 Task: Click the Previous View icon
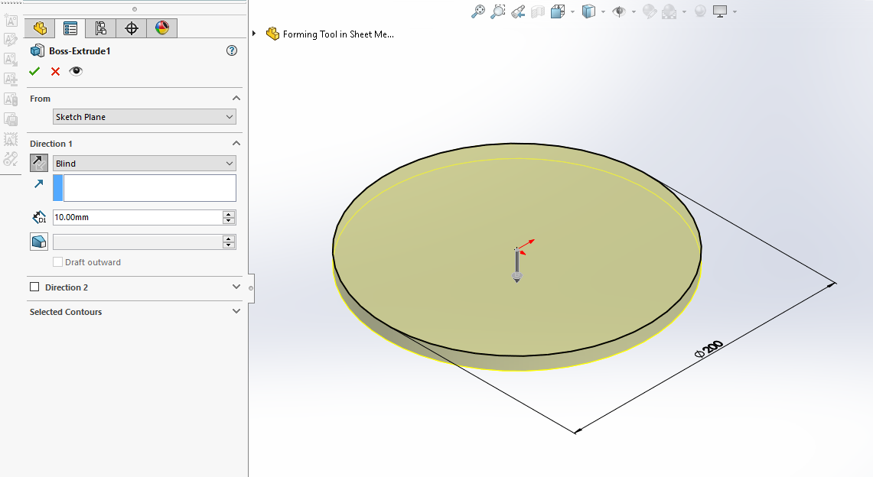pyautogui.click(x=518, y=11)
